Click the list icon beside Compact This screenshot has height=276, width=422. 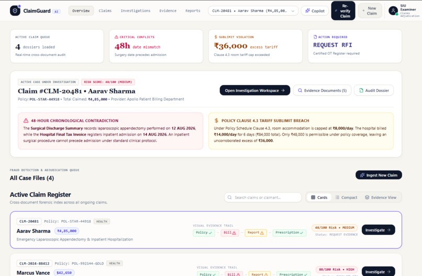pos(337,197)
